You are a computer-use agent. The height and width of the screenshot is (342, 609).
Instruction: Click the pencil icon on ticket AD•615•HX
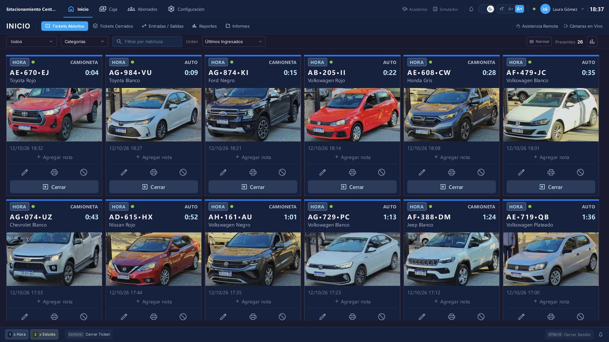pos(124,317)
